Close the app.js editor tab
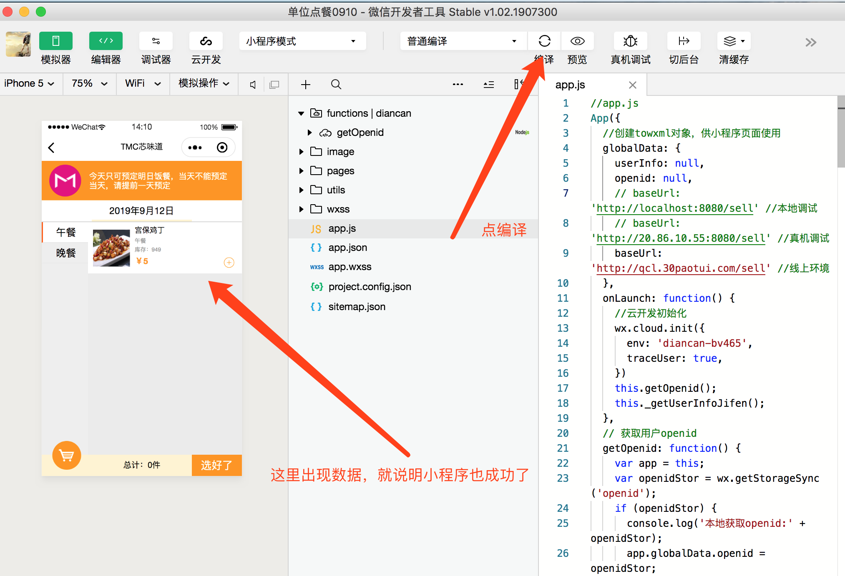 632,85
